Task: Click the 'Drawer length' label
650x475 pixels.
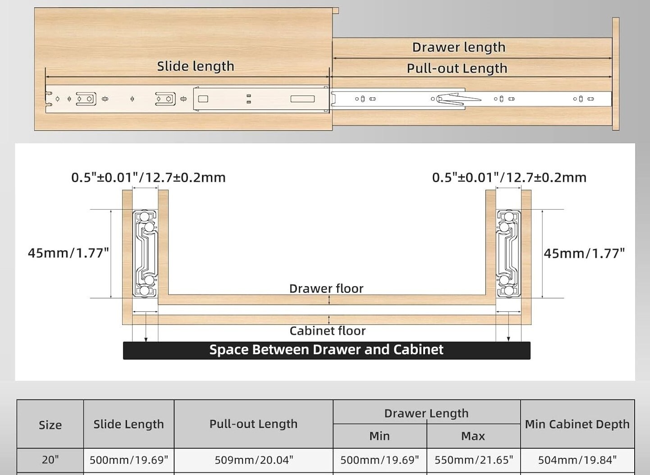Action: (x=459, y=47)
